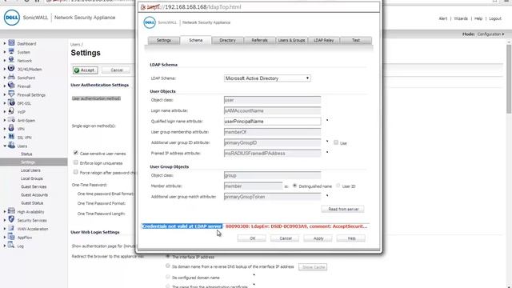Click the Show Cache button
The image size is (512, 288).
313,266
